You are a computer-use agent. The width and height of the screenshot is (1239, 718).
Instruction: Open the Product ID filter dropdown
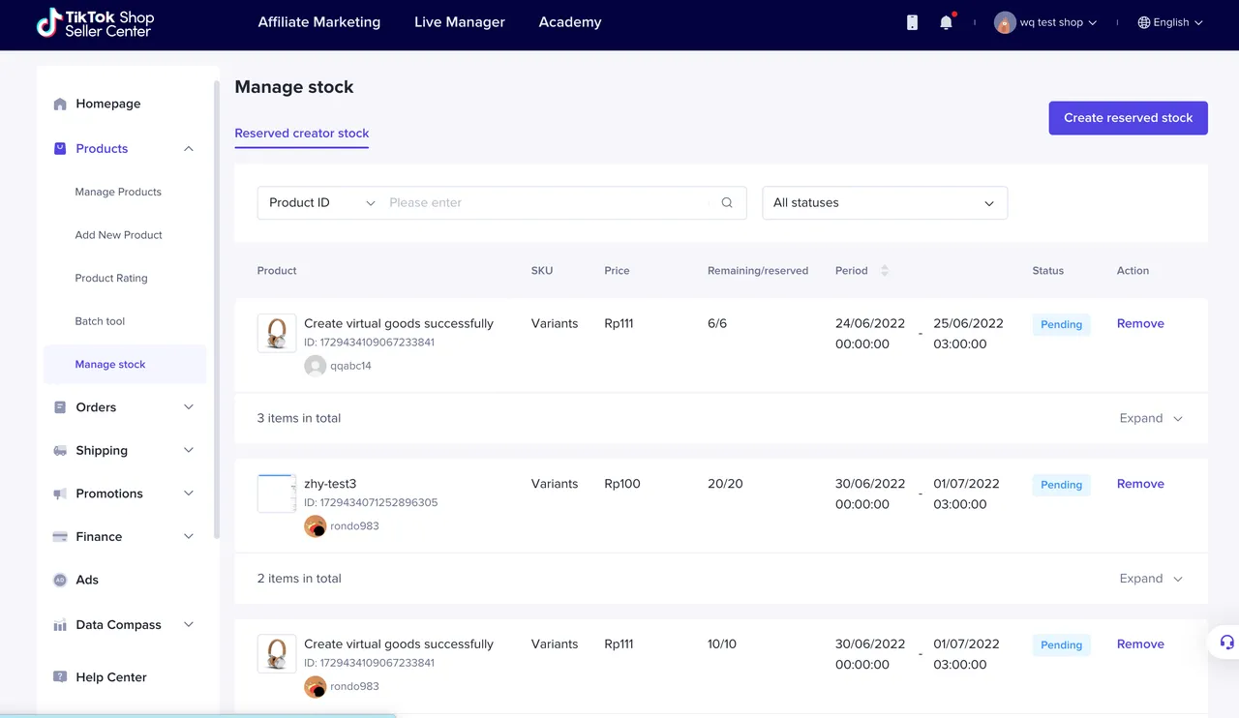coord(321,203)
